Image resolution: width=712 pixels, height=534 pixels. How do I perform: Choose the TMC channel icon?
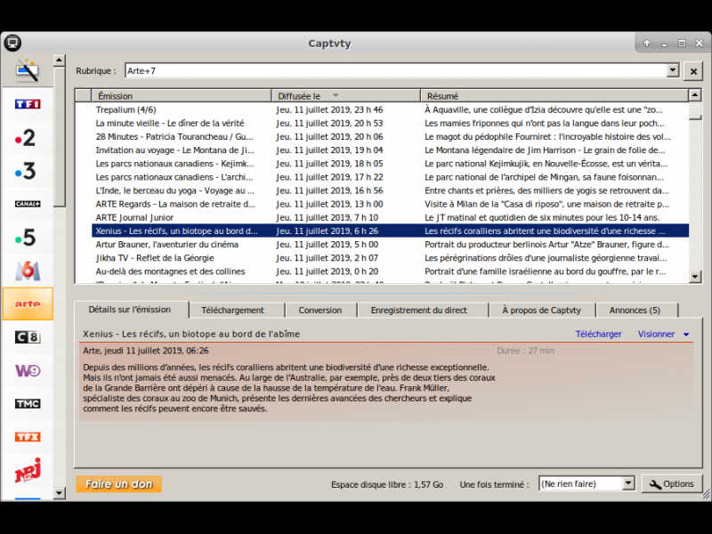pyautogui.click(x=28, y=403)
